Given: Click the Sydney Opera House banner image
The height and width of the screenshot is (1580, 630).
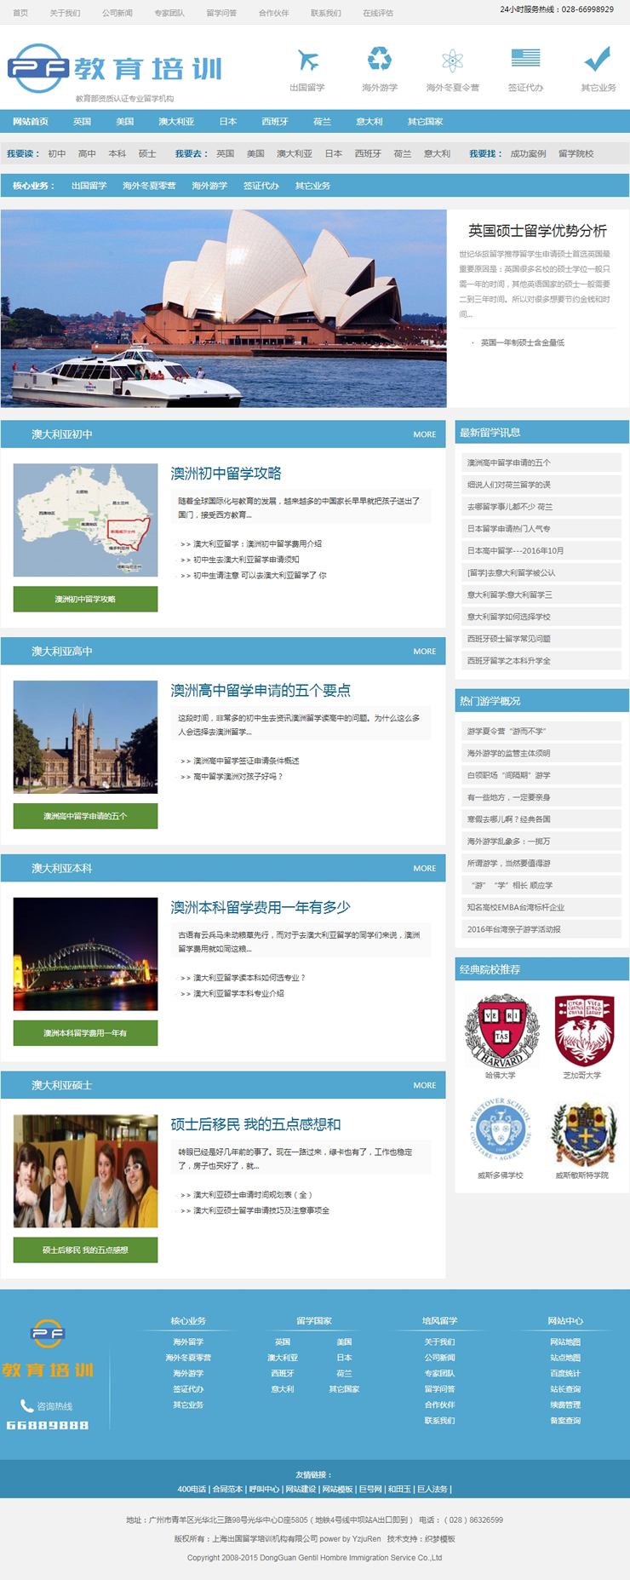Looking at the screenshot, I should click(223, 308).
